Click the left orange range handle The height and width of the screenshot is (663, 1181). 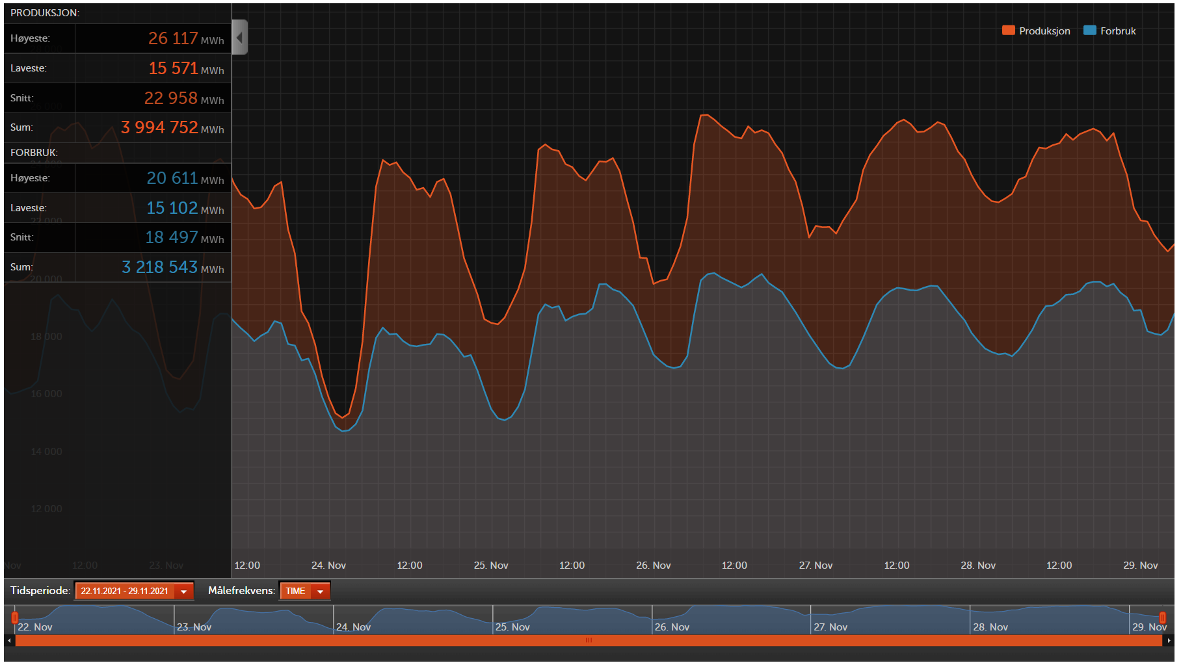tap(14, 617)
